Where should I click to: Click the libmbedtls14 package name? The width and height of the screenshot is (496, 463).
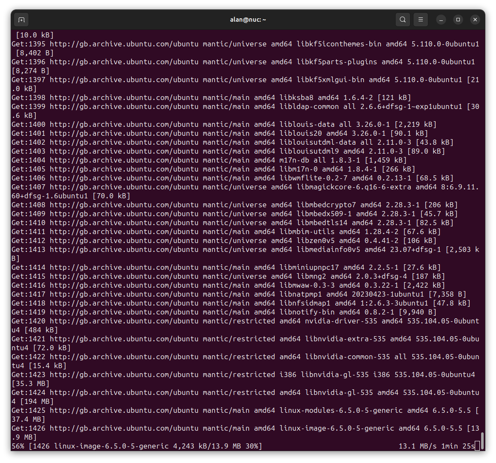pyautogui.click(x=322, y=223)
